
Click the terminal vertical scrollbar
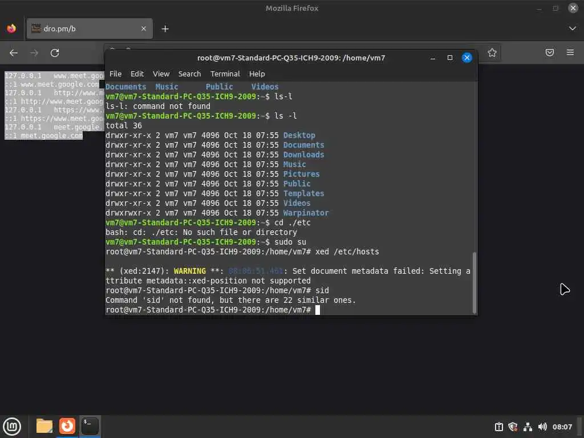474,283
